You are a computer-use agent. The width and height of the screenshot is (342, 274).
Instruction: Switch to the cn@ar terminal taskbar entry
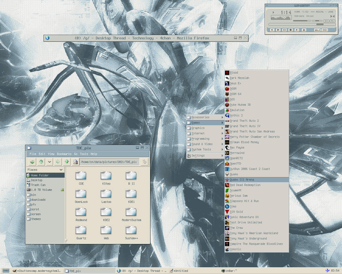231,271
